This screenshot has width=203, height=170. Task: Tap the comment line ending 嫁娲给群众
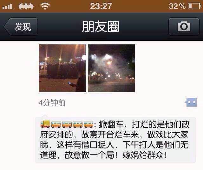[x=103, y=155]
